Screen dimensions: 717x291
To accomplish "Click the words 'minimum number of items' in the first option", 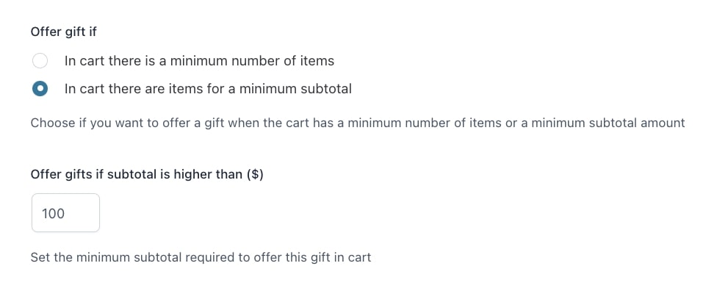I will [252, 61].
